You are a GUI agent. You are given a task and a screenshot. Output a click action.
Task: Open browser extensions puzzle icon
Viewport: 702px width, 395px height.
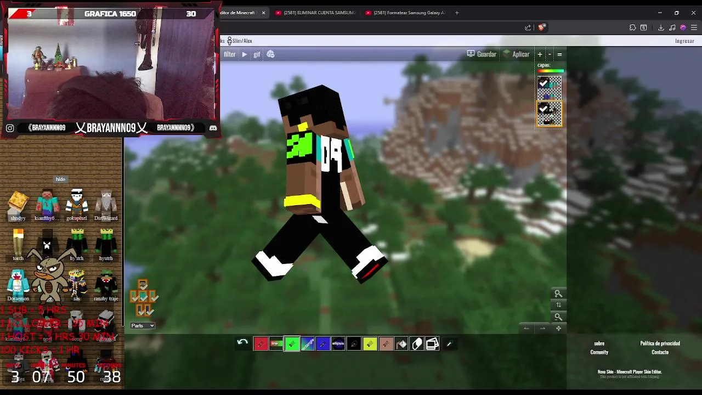coord(632,27)
